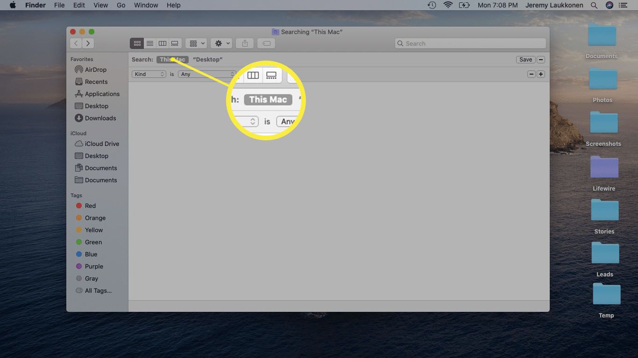638x358 pixels.
Task: Select gallery view in Finder toolbar
Action: [175, 43]
